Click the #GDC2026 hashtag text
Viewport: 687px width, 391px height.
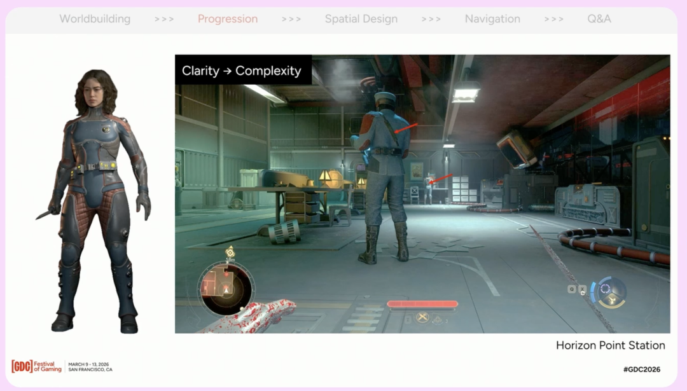641,369
